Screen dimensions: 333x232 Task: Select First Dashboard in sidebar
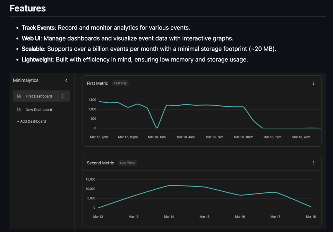[39, 96]
